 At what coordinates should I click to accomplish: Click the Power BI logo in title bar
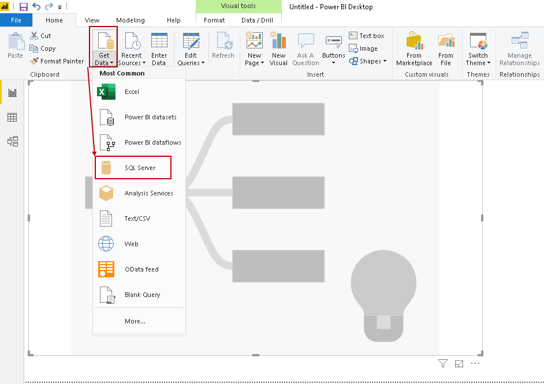[x=5, y=6]
